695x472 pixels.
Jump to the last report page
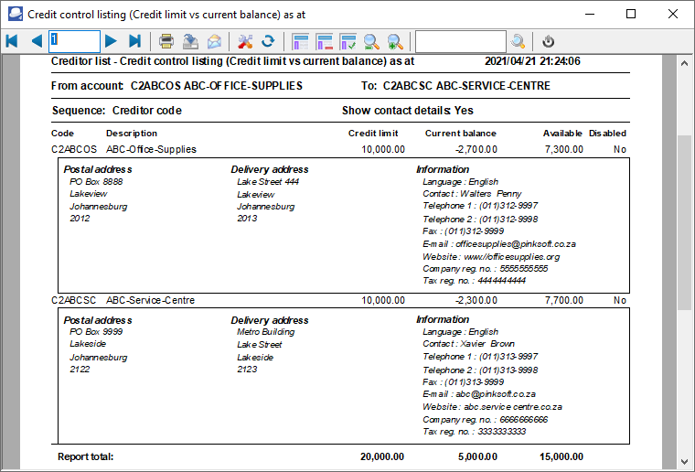(x=134, y=41)
